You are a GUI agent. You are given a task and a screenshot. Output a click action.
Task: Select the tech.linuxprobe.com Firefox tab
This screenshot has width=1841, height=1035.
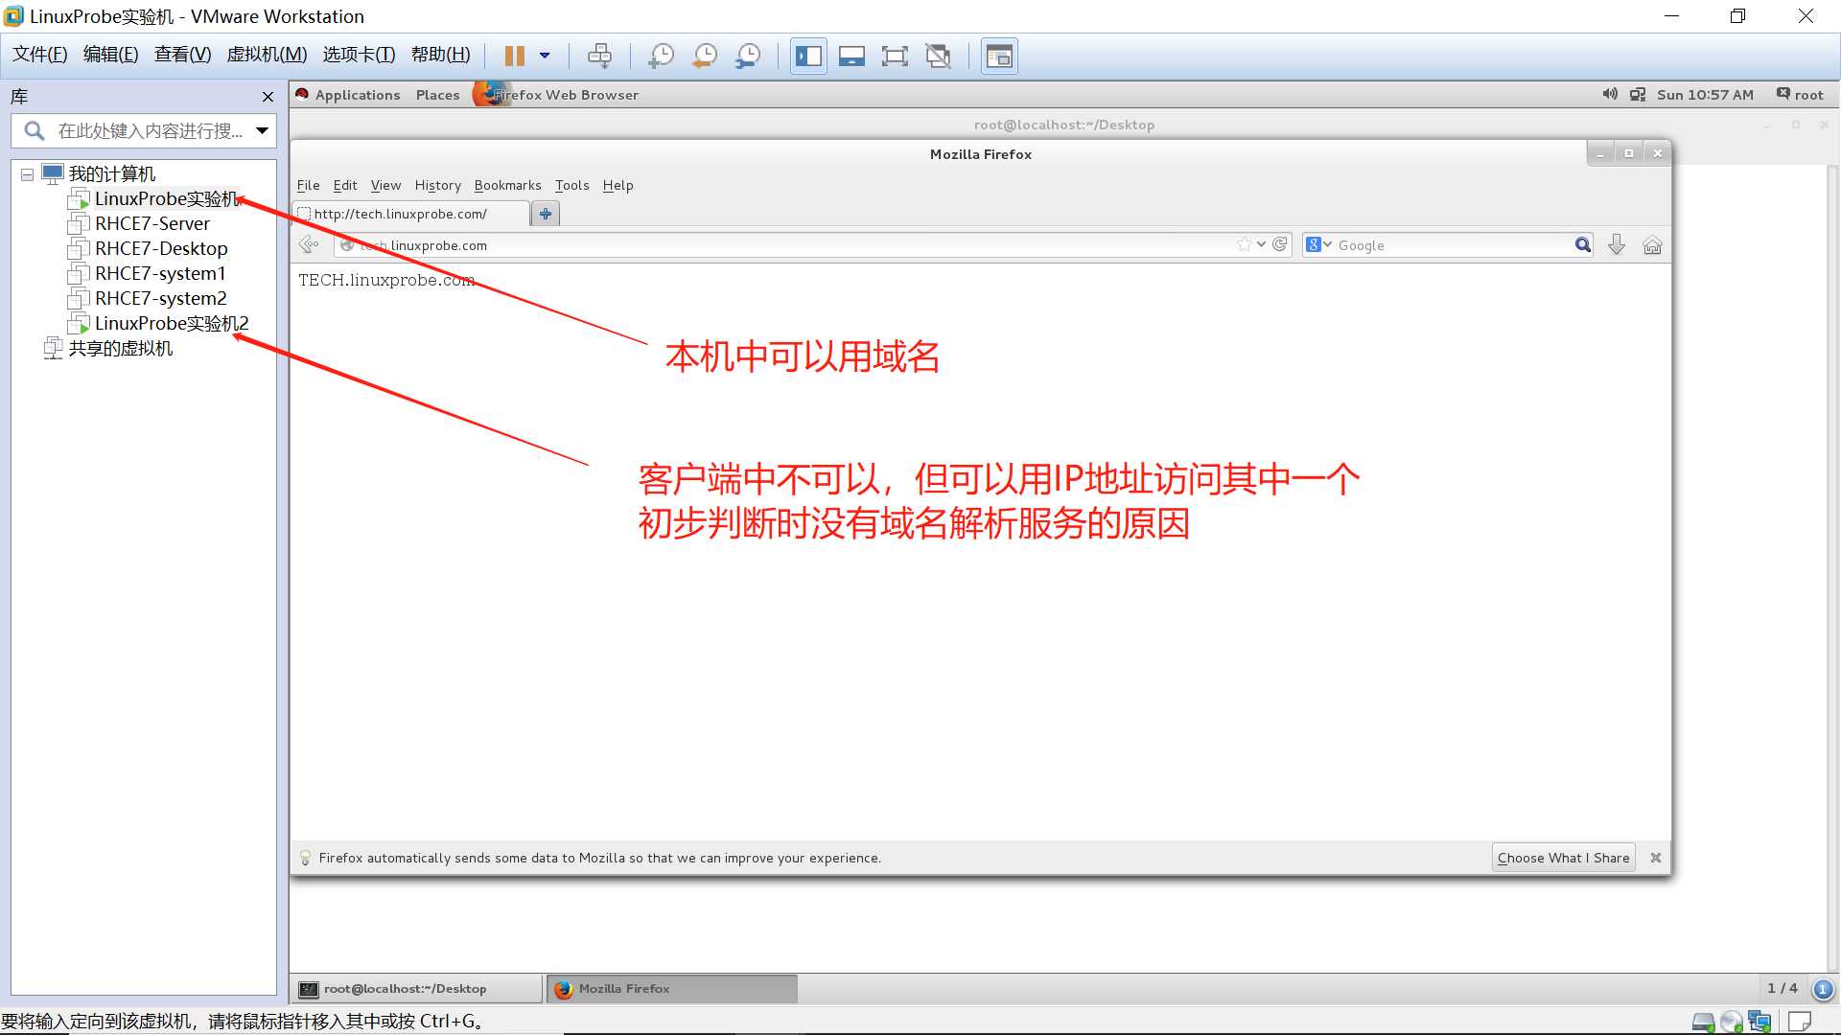(x=410, y=214)
